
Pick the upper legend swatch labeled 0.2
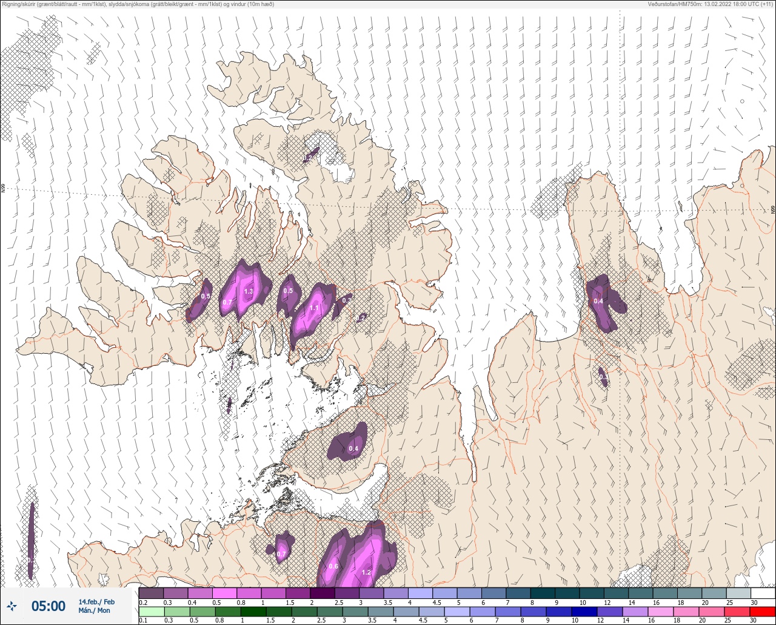pyautogui.click(x=151, y=593)
